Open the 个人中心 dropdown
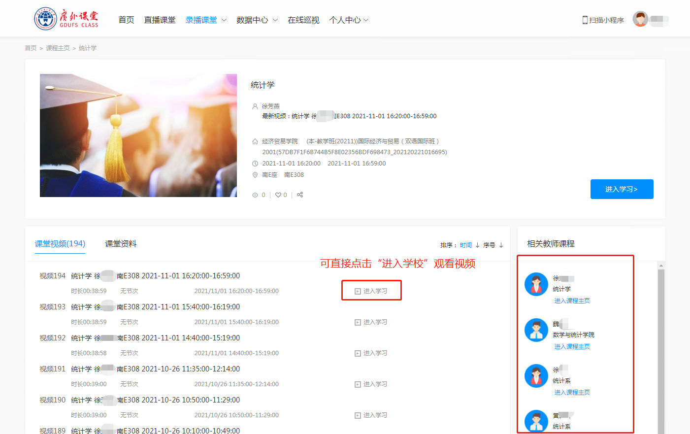 click(x=349, y=20)
